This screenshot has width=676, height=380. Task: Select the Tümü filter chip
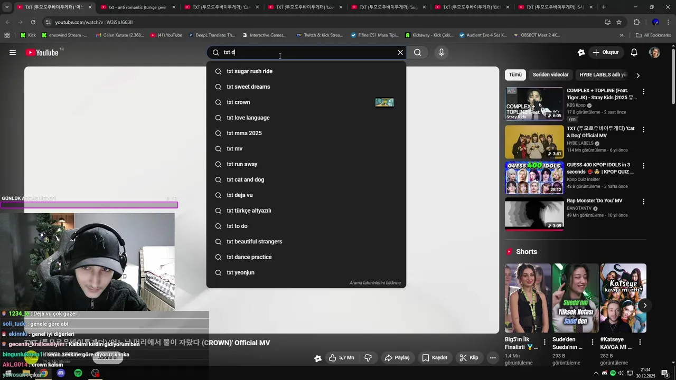[515, 75]
